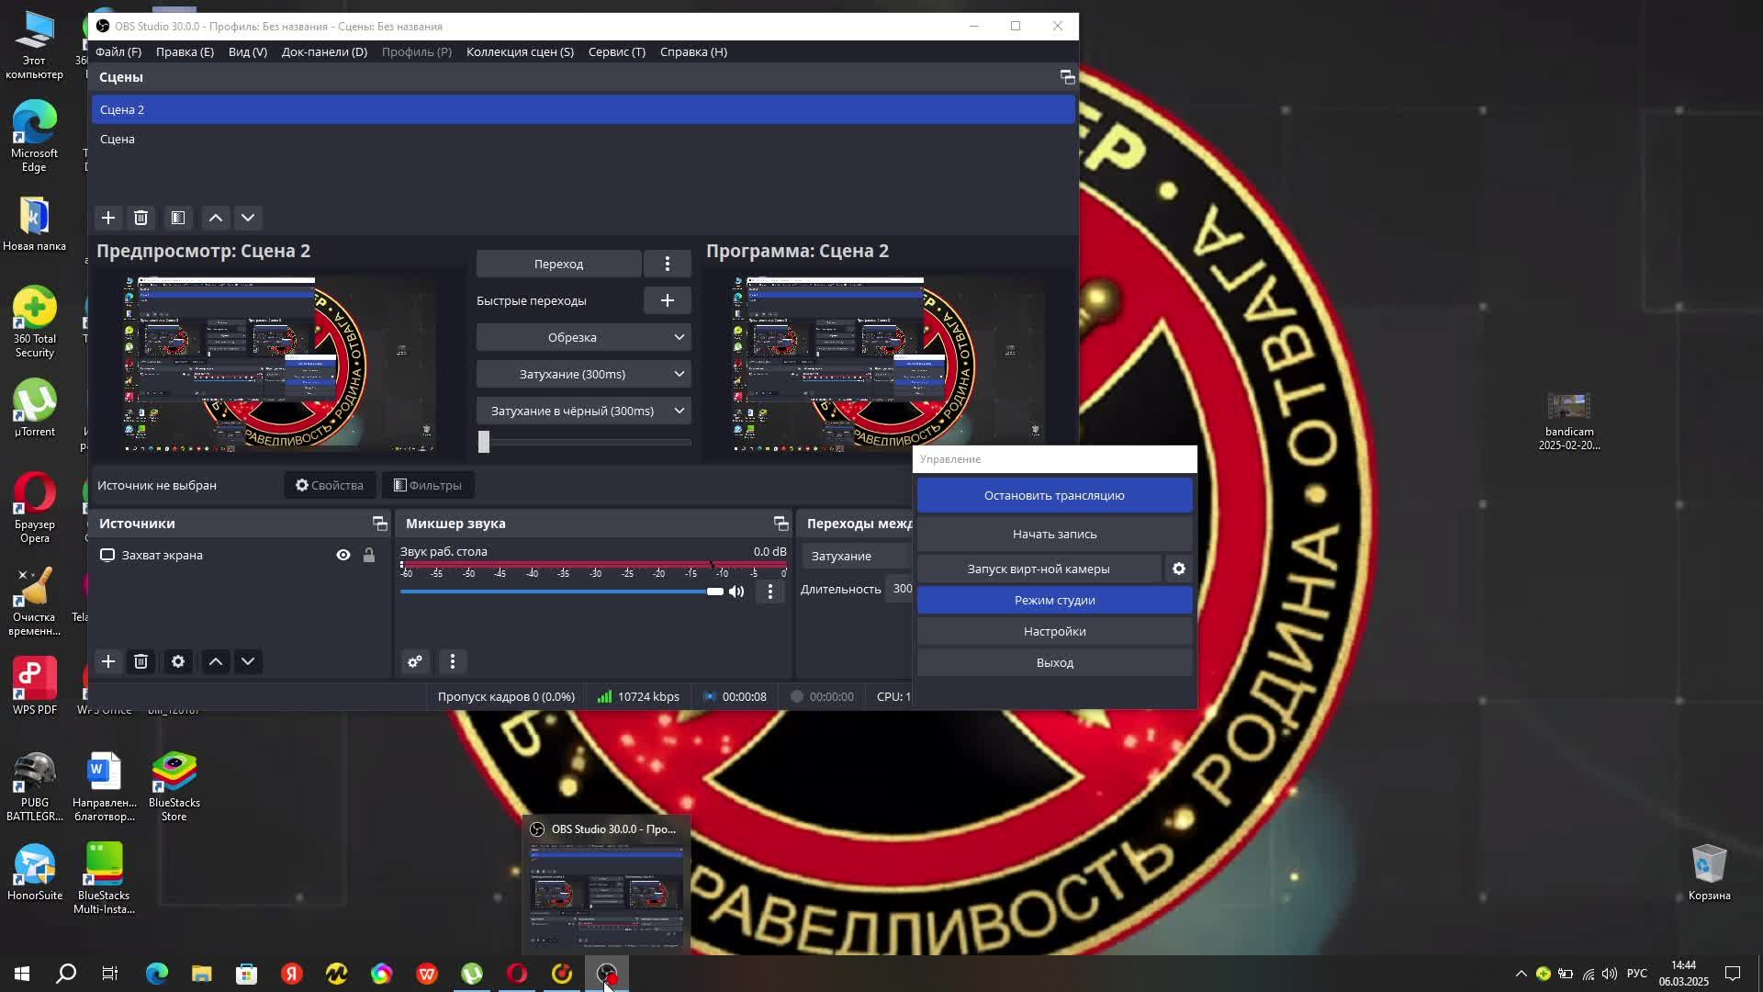Toggle lock on Захват экрана source
The image size is (1763, 992).
click(369, 555)
